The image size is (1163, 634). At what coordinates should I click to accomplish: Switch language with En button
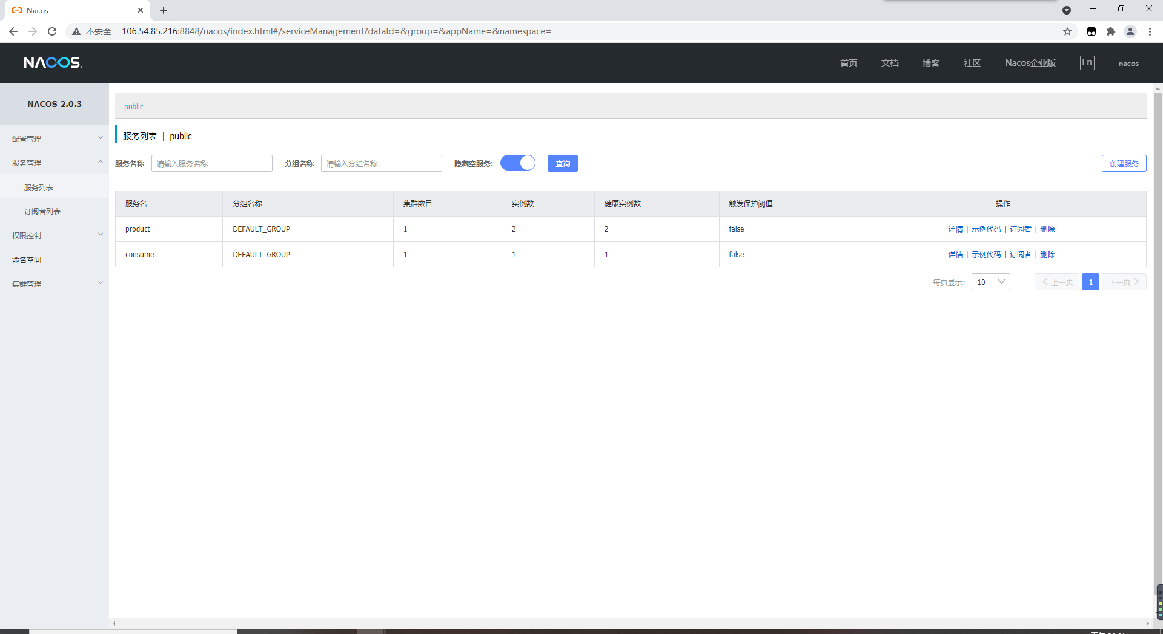pos(1087,63)
